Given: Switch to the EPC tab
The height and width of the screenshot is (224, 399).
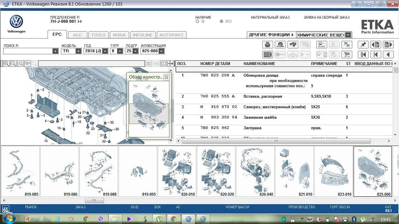Looking at the screenshot, I should tap(57, 34).
